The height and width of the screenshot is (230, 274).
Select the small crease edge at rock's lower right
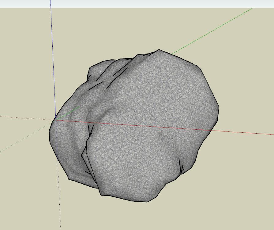click(x=181, y=166)
